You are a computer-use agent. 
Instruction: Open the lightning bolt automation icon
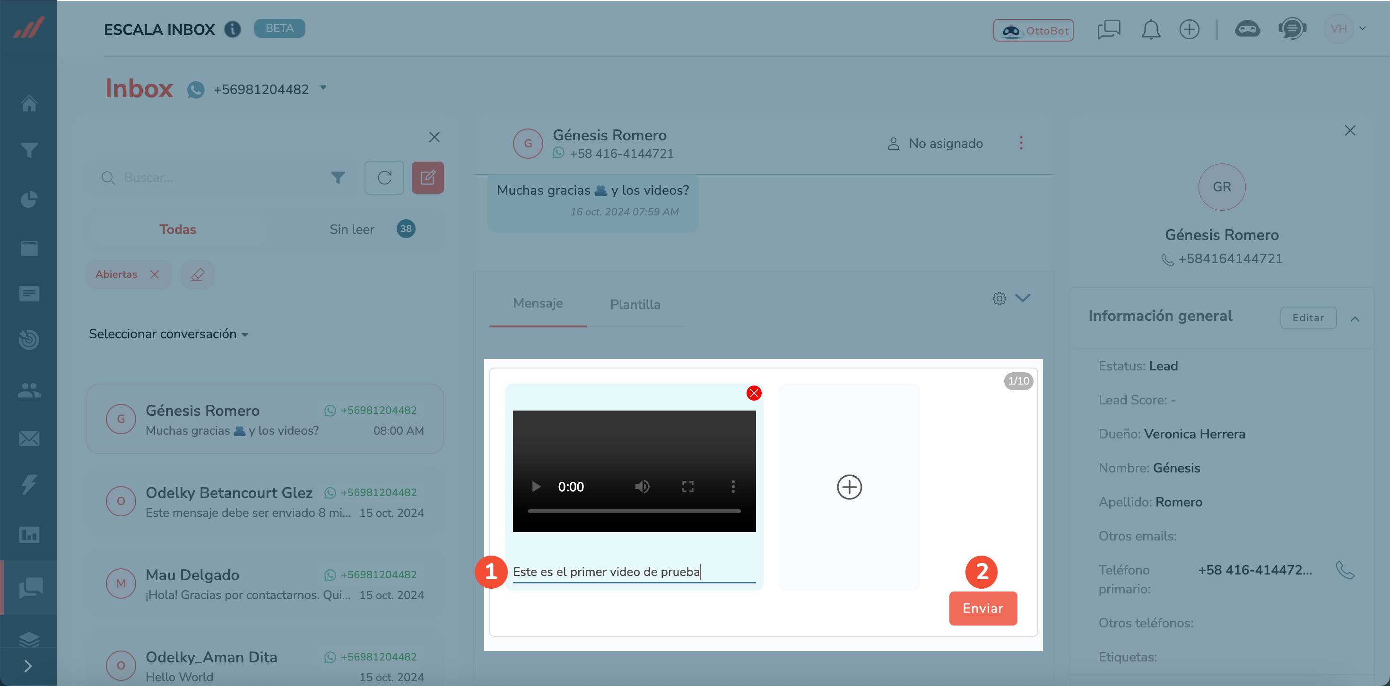29,484
